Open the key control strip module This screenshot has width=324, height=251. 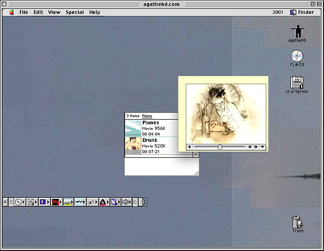[91, 202]
